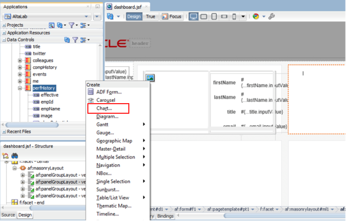Open the Gantt submenu
The image size is (346, 221).
[118, 125]
